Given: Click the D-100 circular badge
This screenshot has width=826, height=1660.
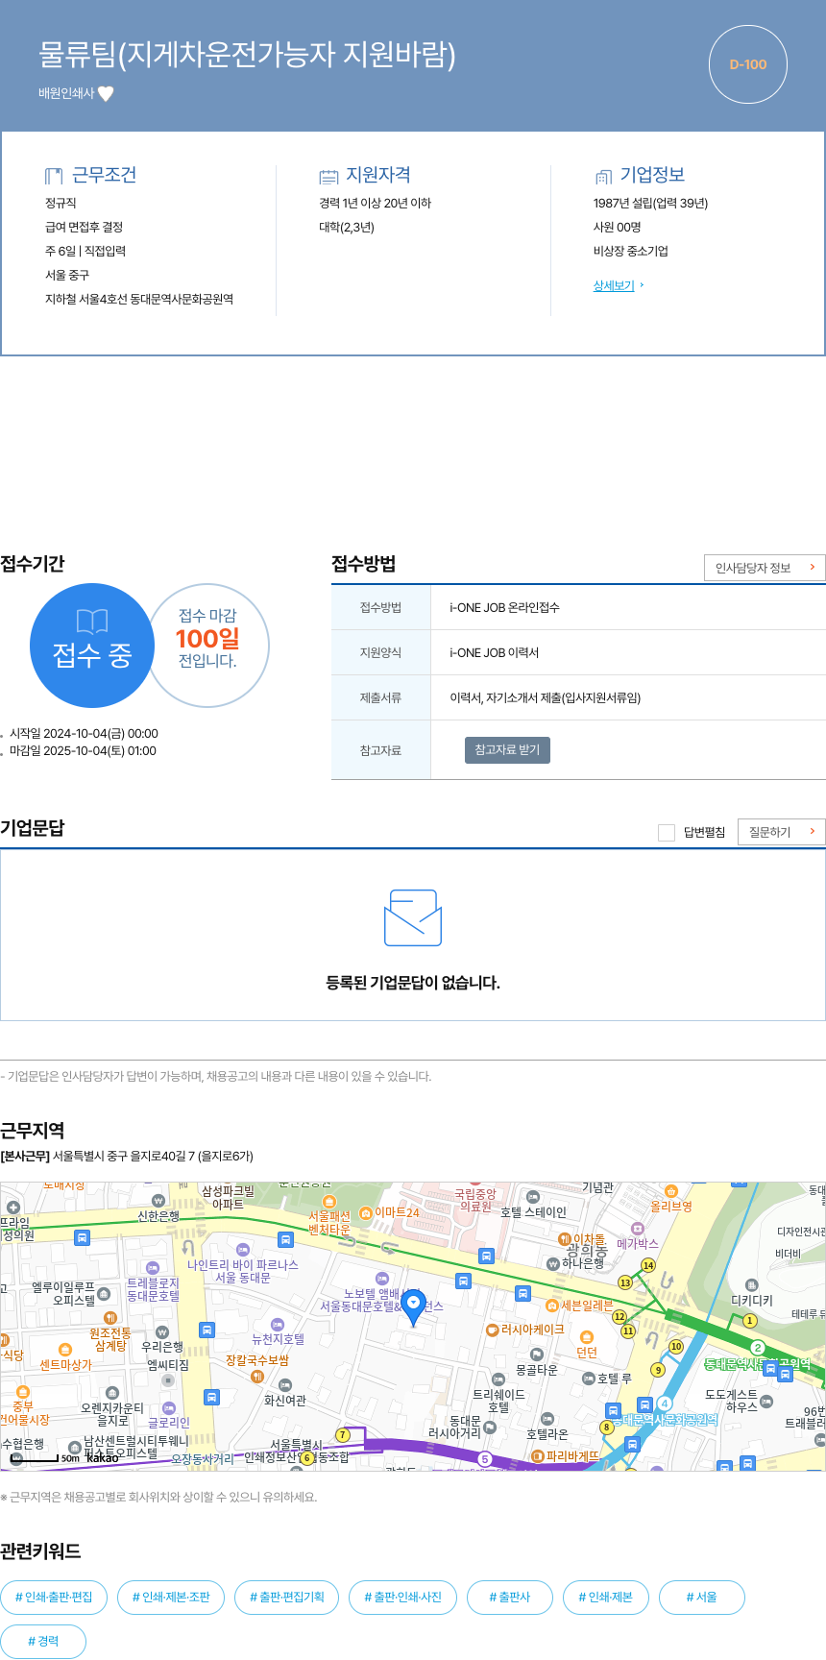Looking at the screenshot, I should coord(748,64).
